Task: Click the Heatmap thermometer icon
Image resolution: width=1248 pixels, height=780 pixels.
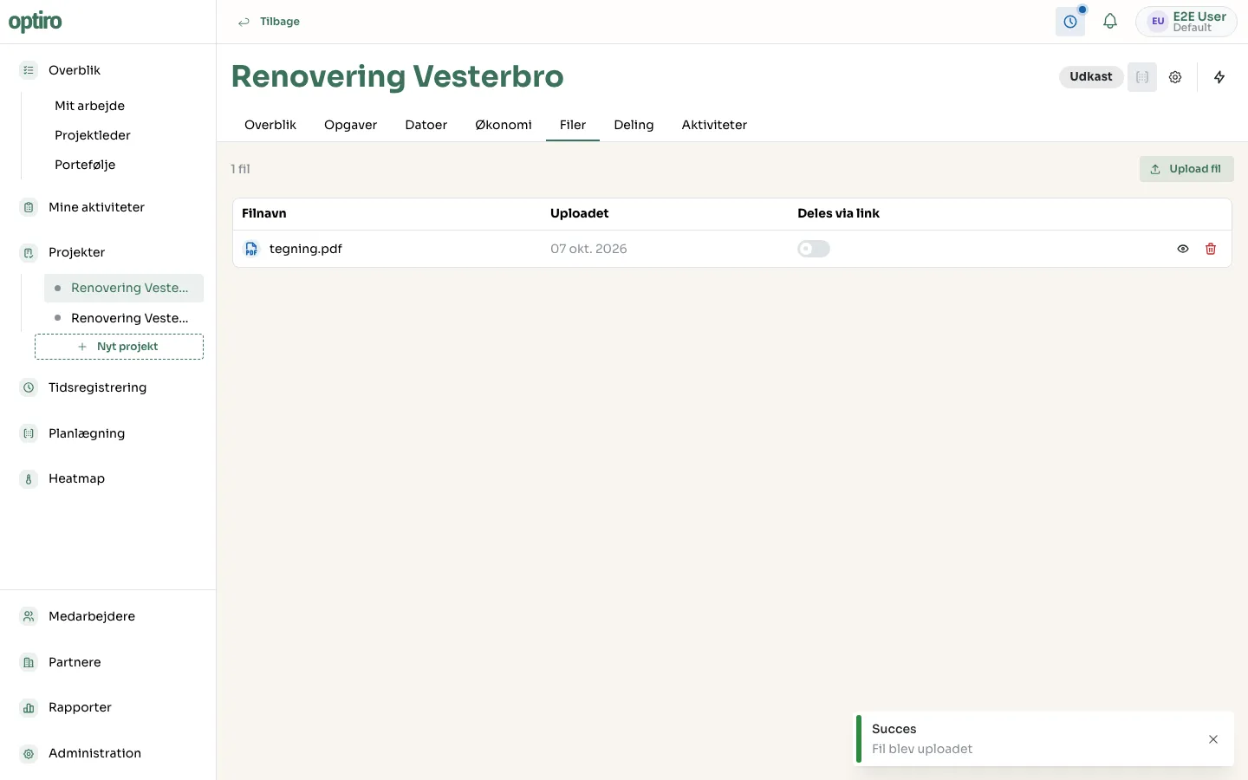Action: tap(29, 478)
